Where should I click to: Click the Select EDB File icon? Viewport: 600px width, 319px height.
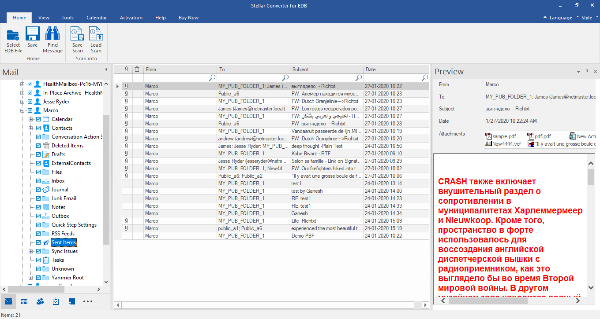pos(13,34)
